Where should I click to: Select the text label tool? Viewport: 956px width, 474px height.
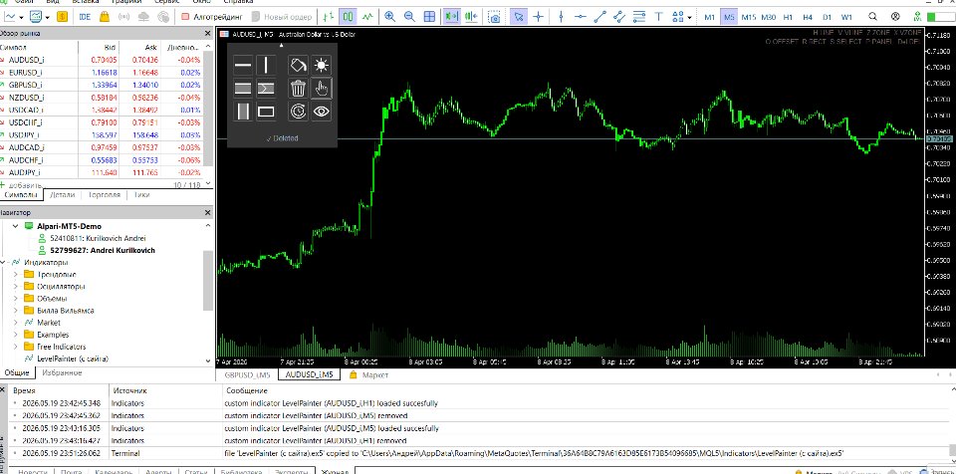pyautogui.click(x=658, y=17)
